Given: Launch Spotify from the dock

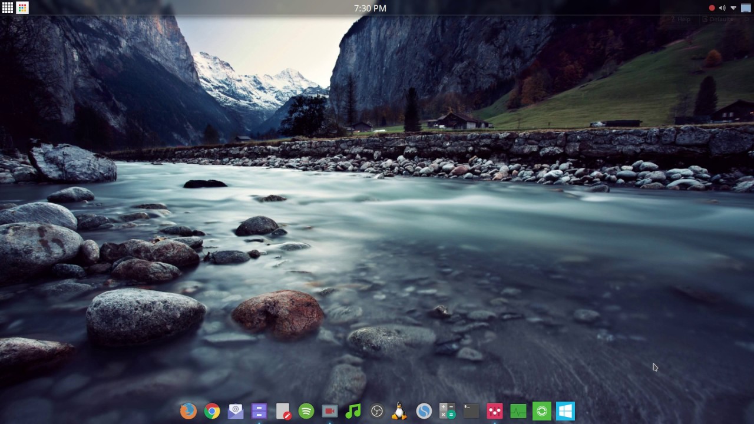Looking at the screenshot, I should pos(306,411).
